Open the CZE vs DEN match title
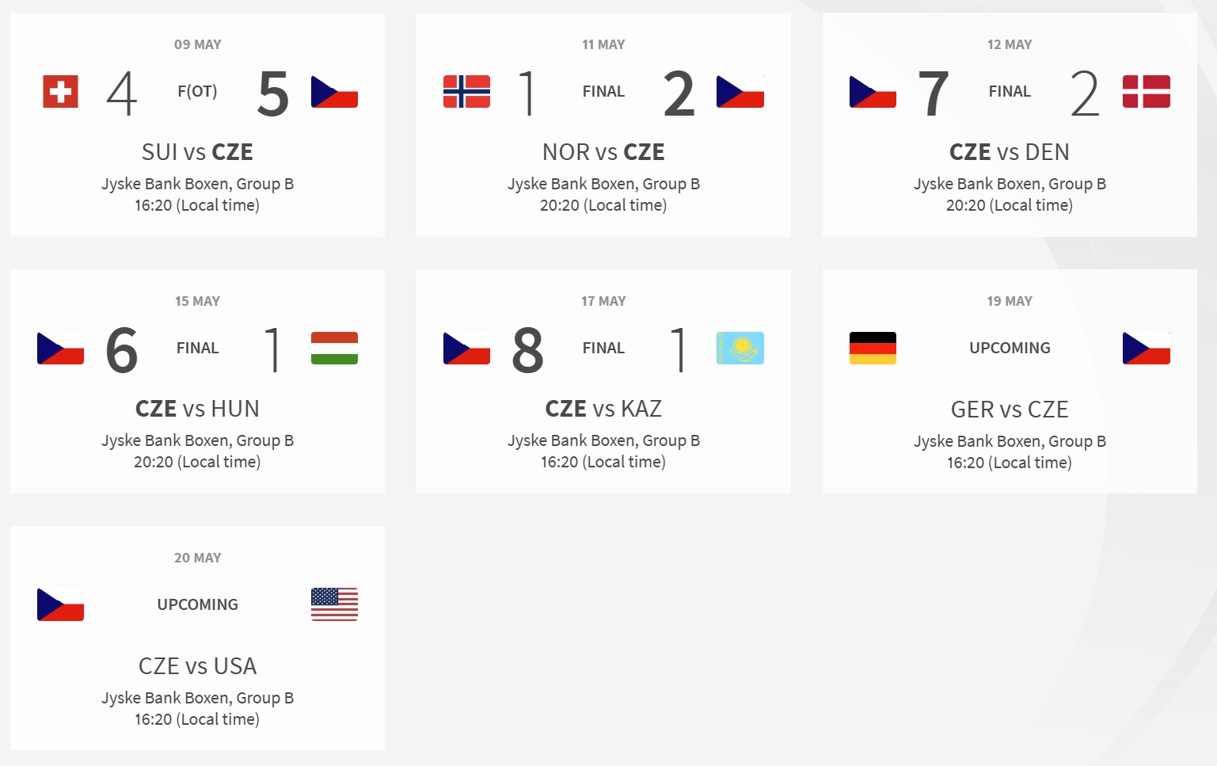Viewport: 1217px width, 766px height. (x=1009, y=152)
